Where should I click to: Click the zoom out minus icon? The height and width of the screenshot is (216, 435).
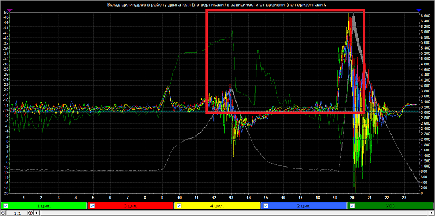coord(3,213)
